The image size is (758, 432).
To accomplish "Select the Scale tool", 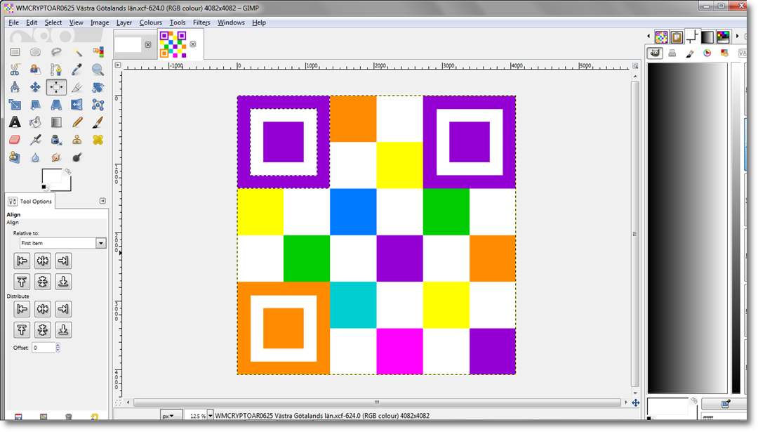I will coord(15,105).
